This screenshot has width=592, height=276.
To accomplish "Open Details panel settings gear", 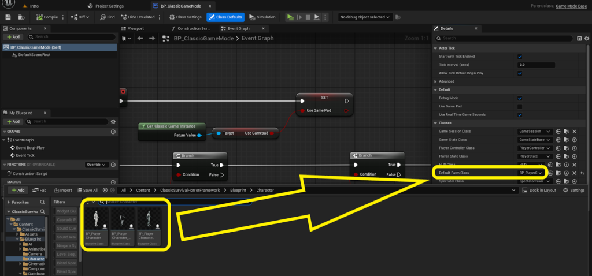I will click(587, 38).
